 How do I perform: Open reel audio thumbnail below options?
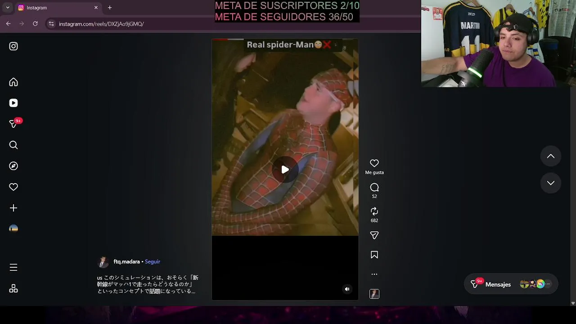(374, 294)
